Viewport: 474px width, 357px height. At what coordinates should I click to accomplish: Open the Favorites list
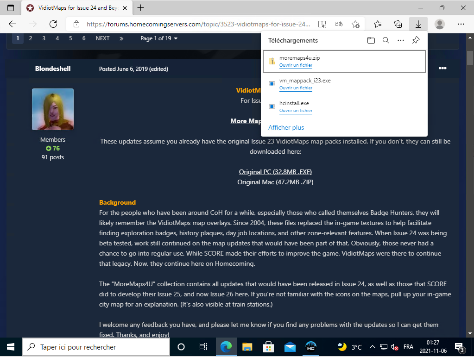(x=378, y=24)
